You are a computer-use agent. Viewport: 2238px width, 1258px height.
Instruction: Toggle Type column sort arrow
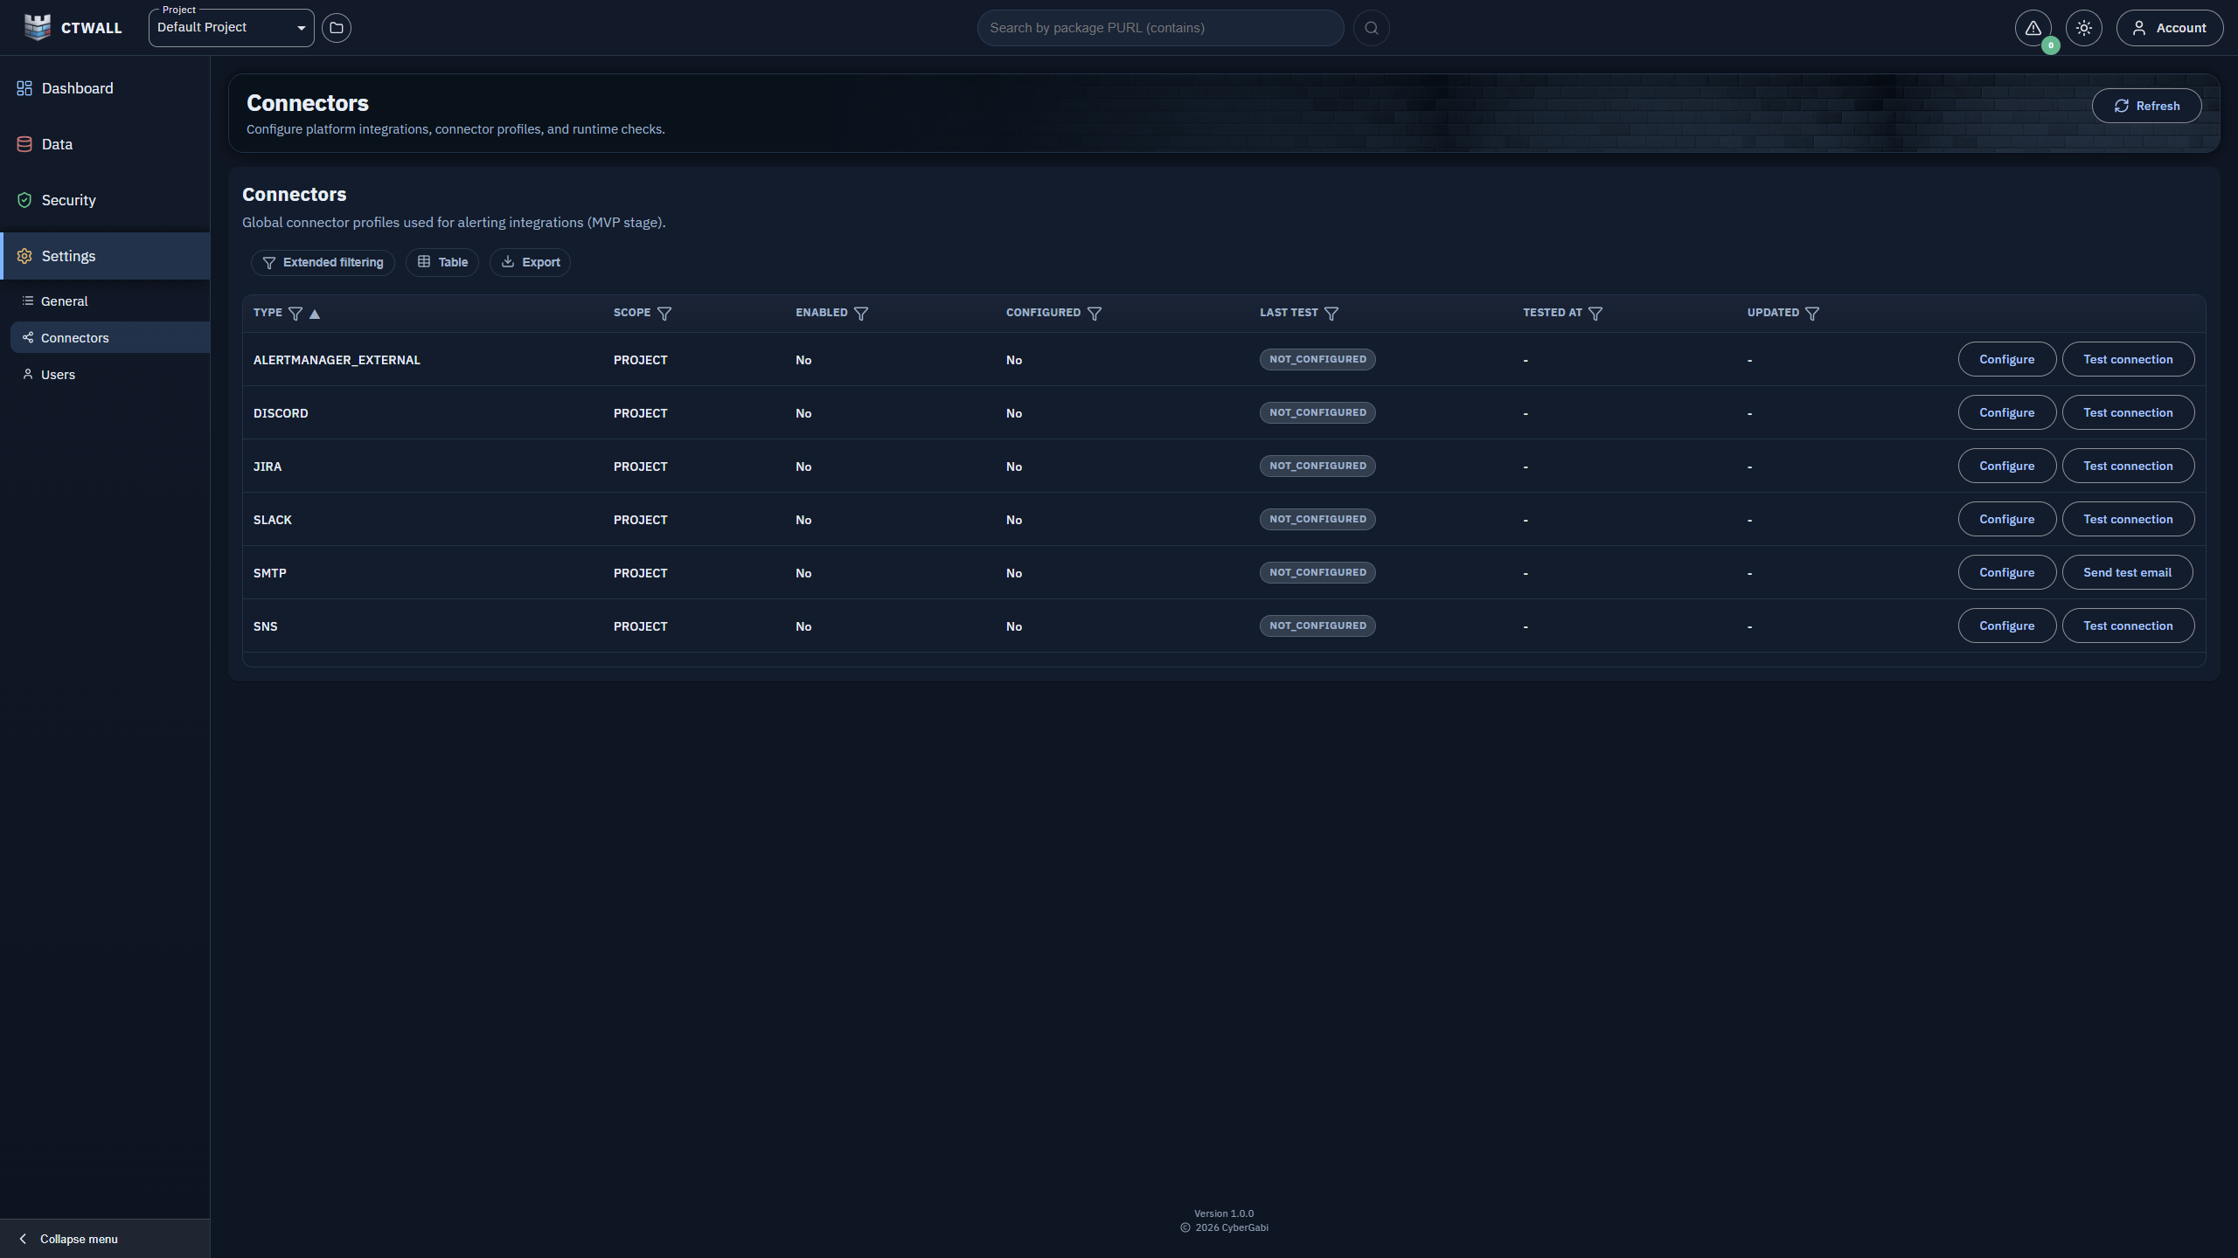coord(315,314)
